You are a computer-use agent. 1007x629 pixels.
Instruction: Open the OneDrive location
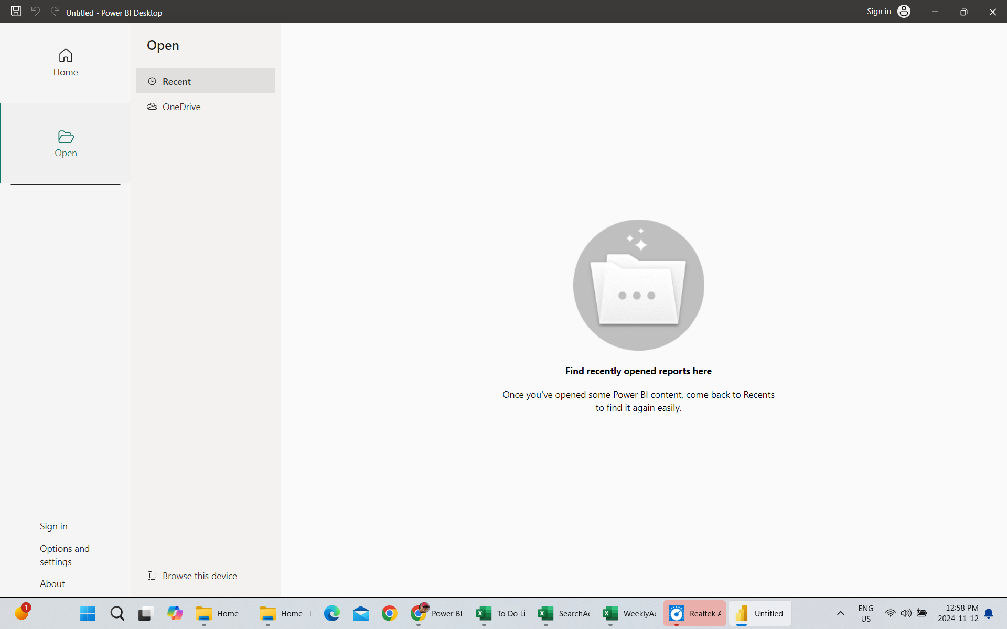pyautogui.click(x=206, y=106)
